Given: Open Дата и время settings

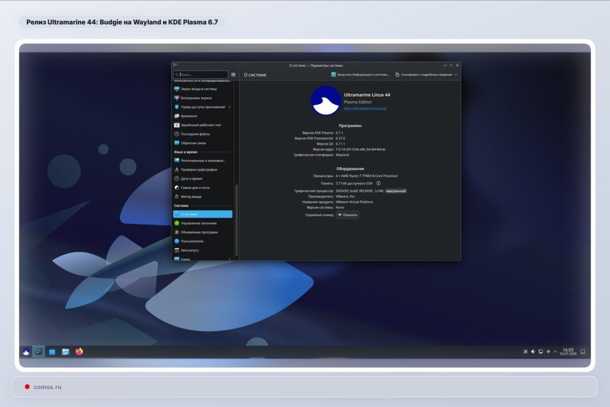Looking at the screenshot, I should point(203,179).
